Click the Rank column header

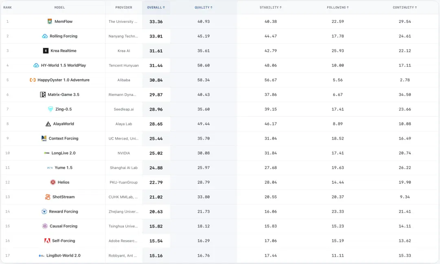click(x=8, y=7)
